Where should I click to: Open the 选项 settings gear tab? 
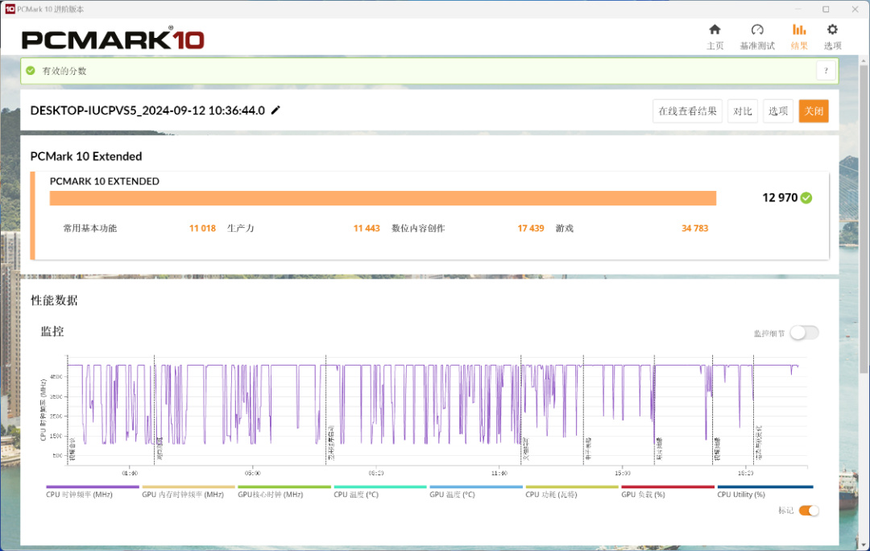coord(832,36)
